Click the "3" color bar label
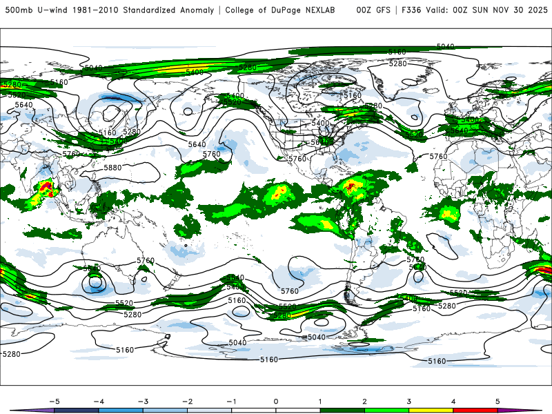Viewport: 552px width, 414px height. (408, 402)
